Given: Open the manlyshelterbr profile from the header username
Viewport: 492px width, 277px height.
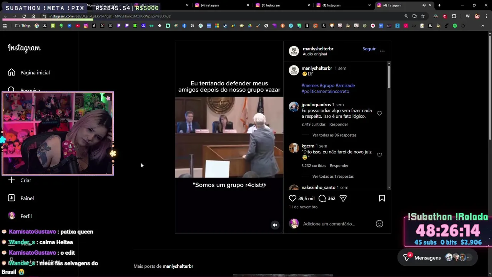Looking at the screenshot, I should [318, 49].
